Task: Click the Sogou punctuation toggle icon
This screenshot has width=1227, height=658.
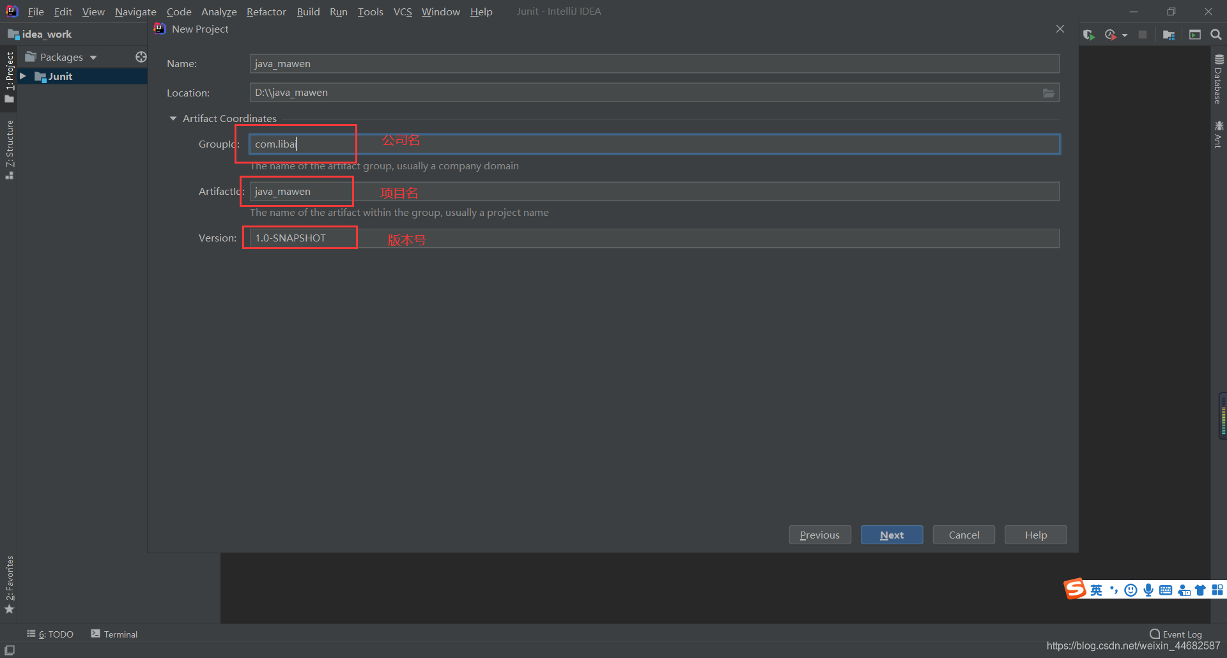Action: click(x=1114, y=590)
